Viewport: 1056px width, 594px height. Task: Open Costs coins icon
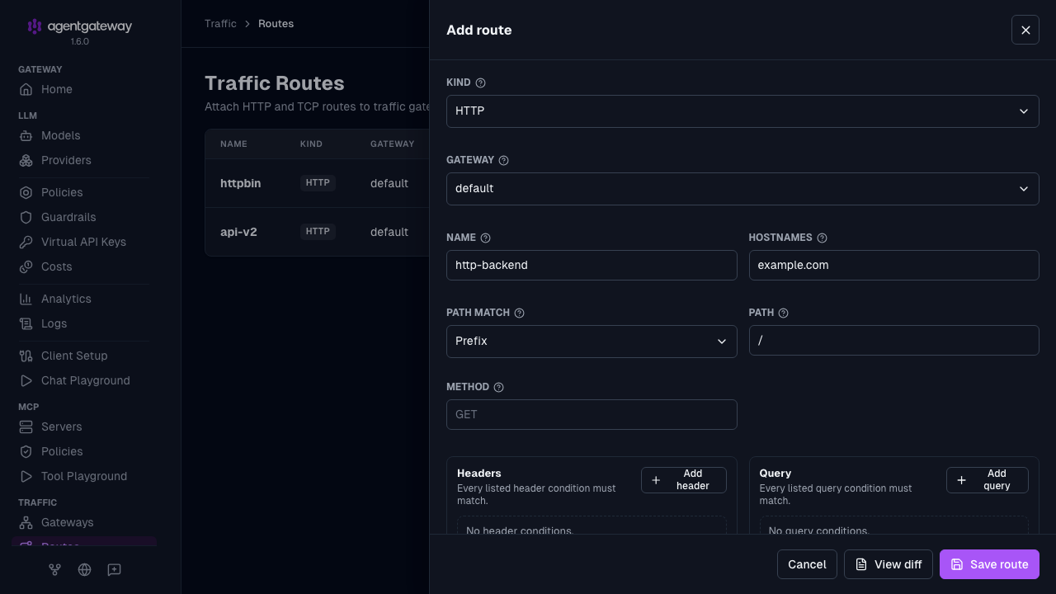click(26, 266)
